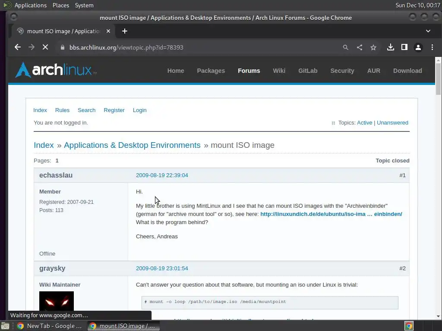
Task: Click post timestamp 2009-08-19 22:39:04
Action: click(162, 175)
